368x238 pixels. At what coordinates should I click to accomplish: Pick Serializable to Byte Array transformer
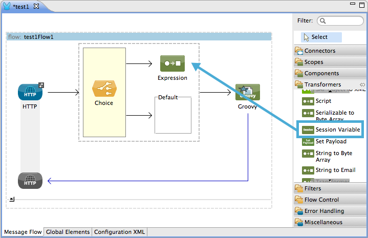tap(334, 116)
